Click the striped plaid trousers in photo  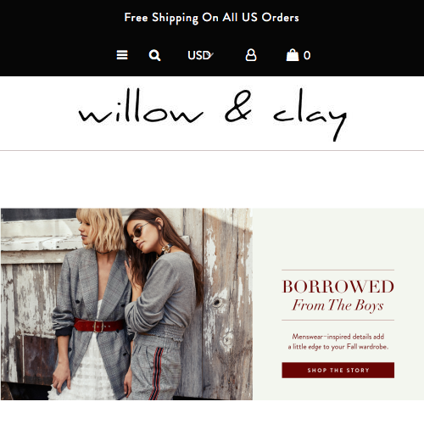(156, 371)
